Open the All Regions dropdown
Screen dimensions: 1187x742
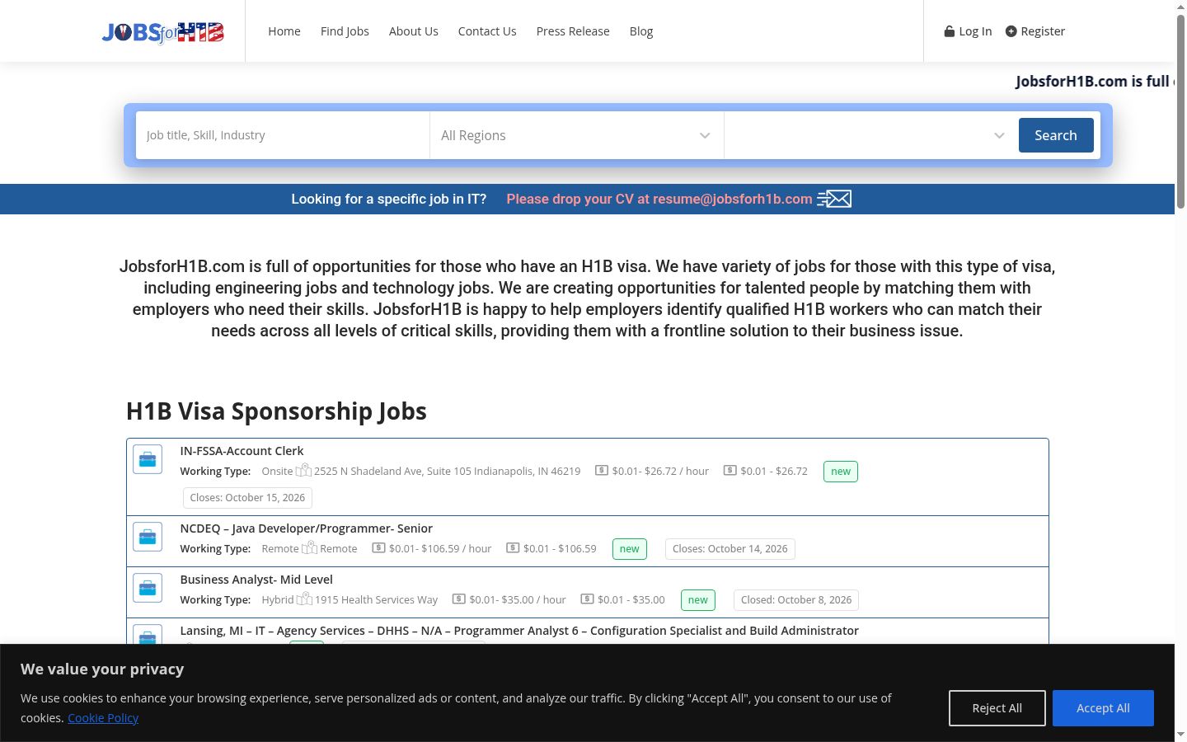[x=577, y=135]
